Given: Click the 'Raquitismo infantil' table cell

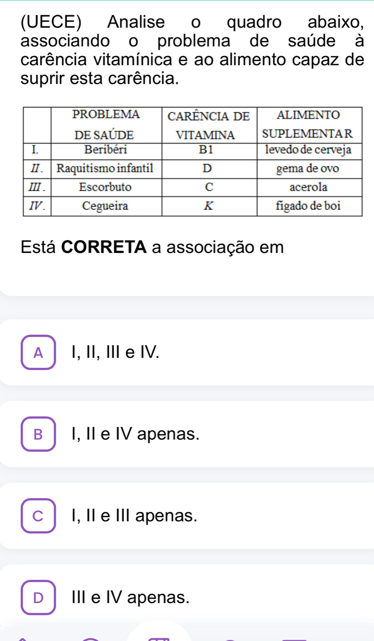Looking at the screenshot, I should [x=106, y=168].
